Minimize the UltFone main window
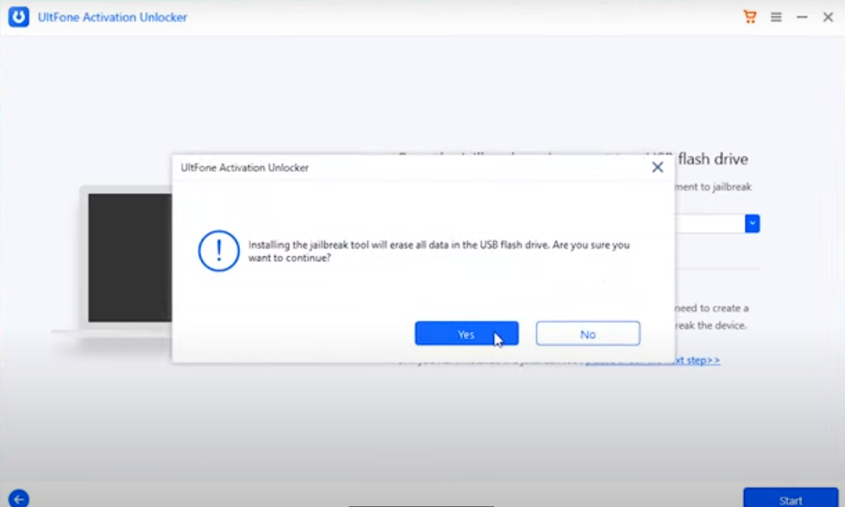Viewport: 845px width, 507px height. (802, 17)
